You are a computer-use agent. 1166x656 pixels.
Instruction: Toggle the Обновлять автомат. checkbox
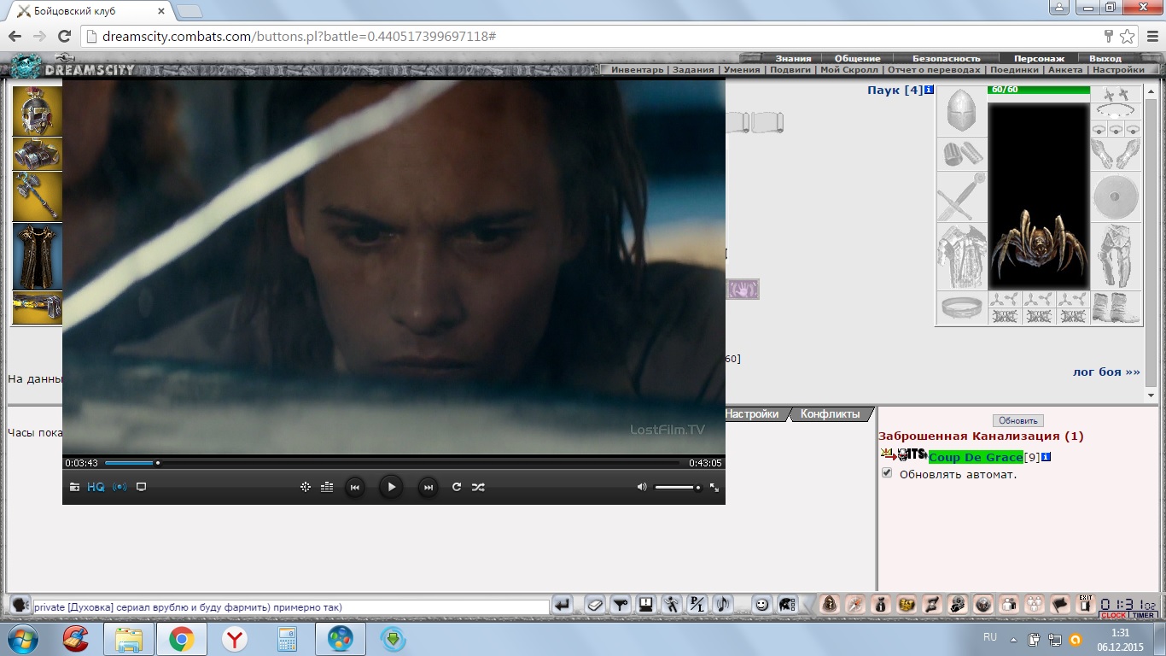click(887, 473)
